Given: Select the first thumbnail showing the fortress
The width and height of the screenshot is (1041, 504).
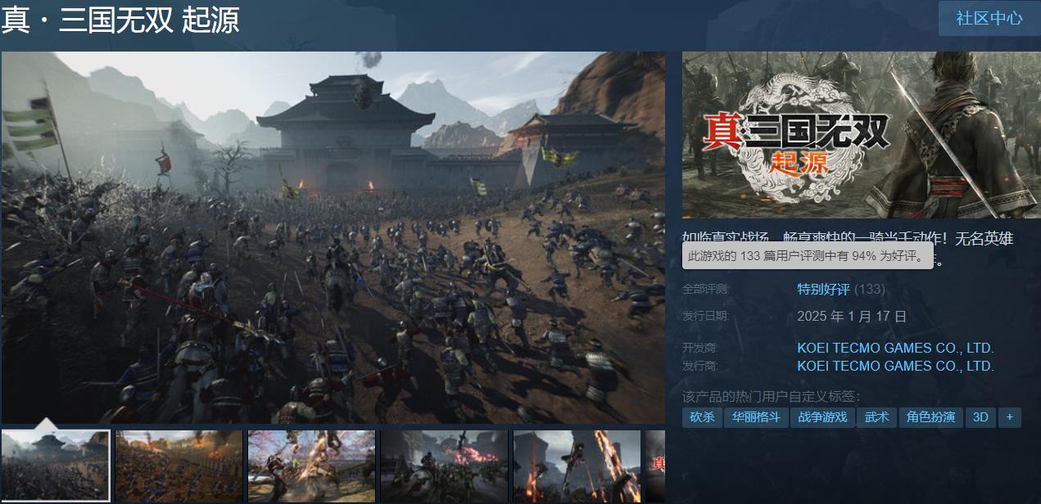Looking at the screenshot, I should coord(56,466).
